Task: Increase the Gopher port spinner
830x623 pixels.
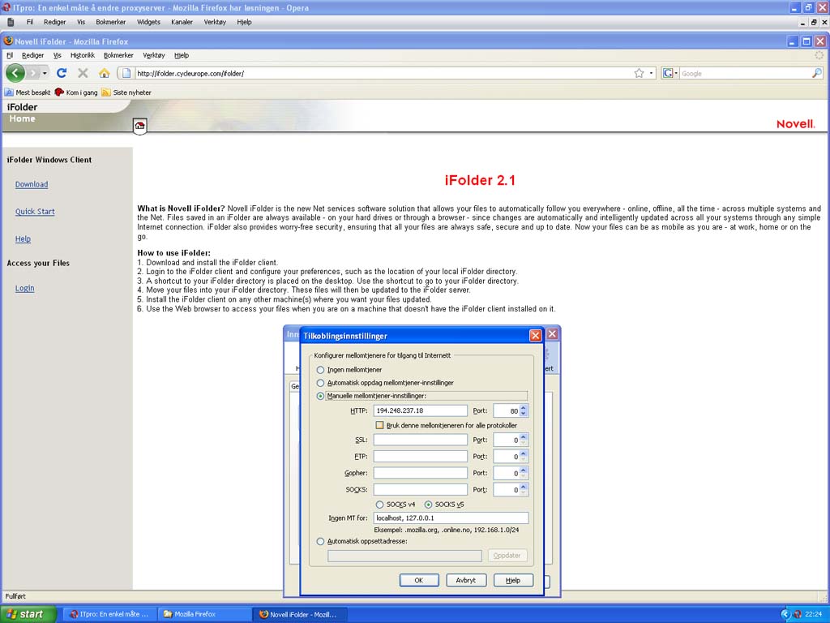Action: 524,470
